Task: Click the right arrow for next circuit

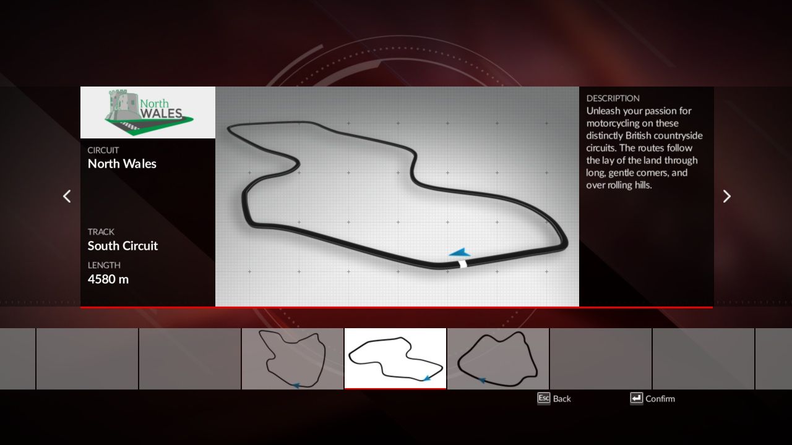Action: click(x=726, y=197)
